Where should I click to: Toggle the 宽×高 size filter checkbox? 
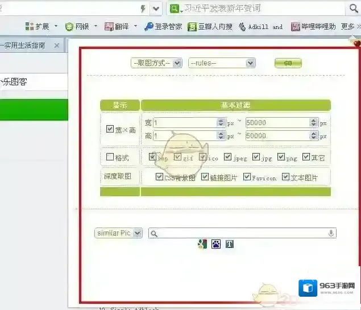point(110,129)
